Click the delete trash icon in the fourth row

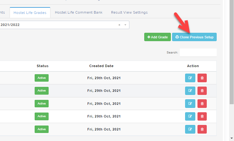point(202,116)
